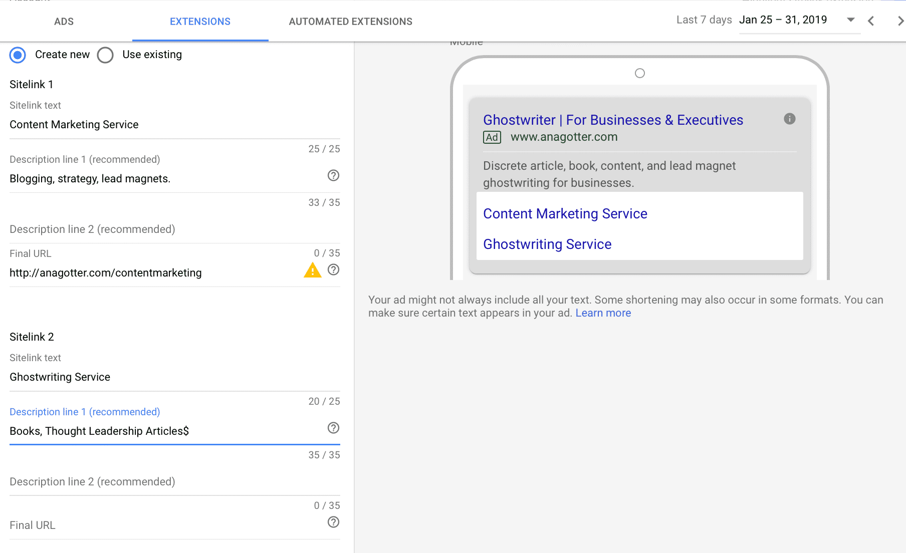Click the Sitelink 1 heading
The height and width of the screenshot is (553, 906).
[31, 85]
